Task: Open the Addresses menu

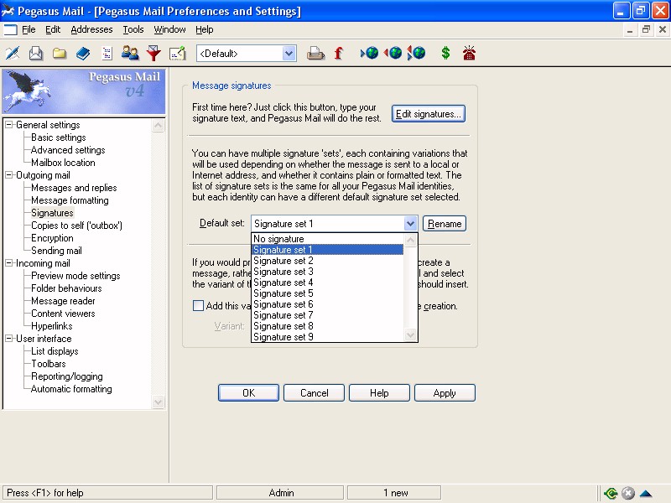Action: point(91,29)
